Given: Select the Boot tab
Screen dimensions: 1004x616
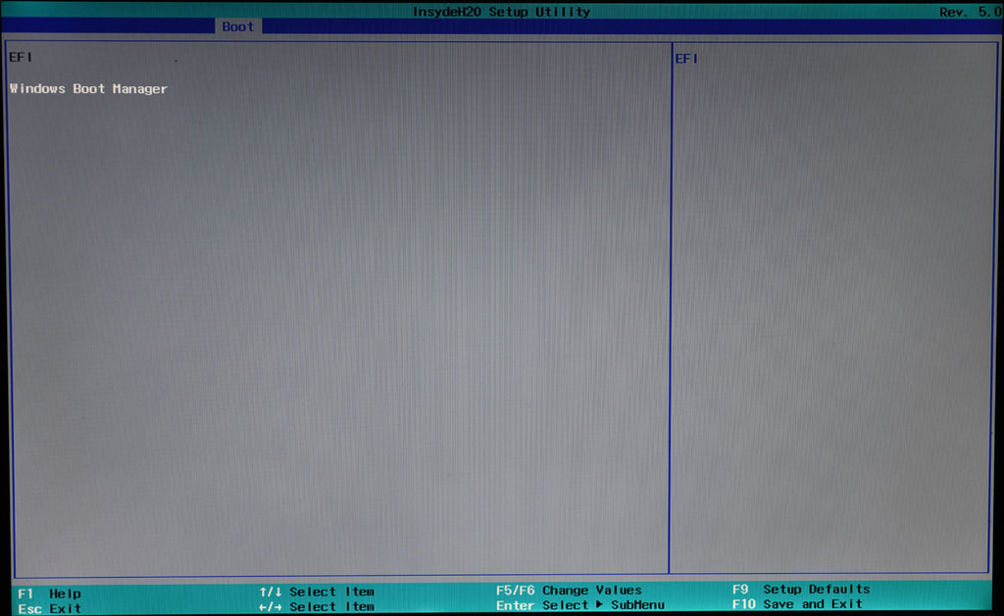Looking at the screenshot, I should click(x=237, y=26).
